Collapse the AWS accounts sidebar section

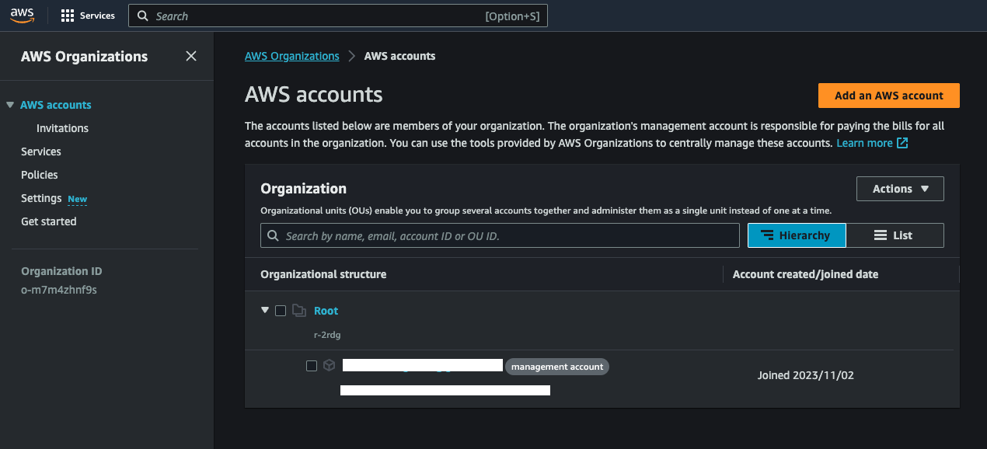10,105
